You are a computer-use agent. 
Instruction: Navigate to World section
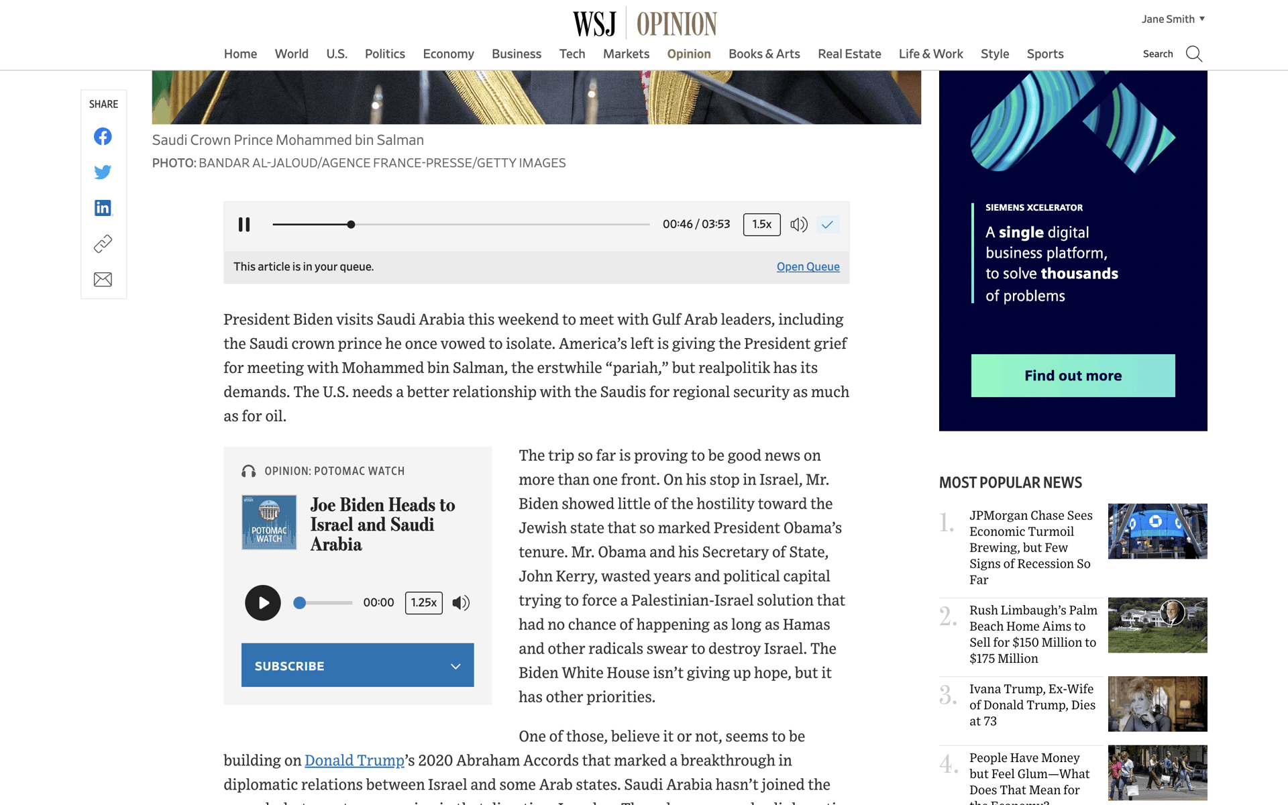click(x=292, y=54)
